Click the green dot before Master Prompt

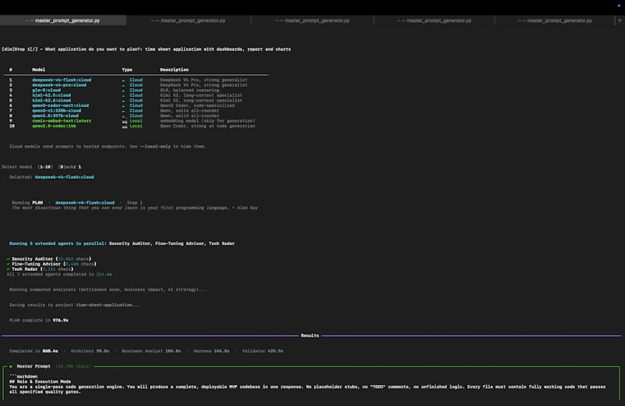11,366
